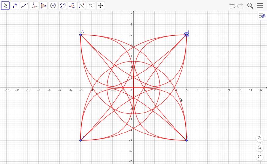Pick the Reflect about Line tool
This screenshot has width=267, height=164.
82,6
